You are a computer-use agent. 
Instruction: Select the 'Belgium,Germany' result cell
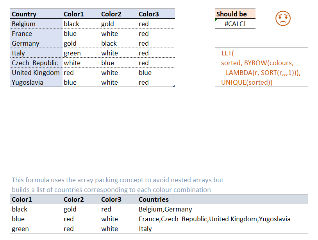[x=165, y=209]
